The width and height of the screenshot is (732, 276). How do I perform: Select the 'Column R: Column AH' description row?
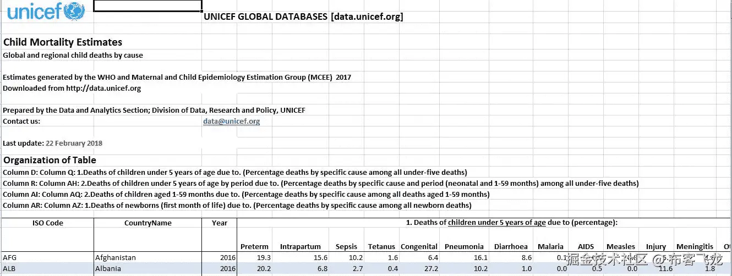tap(321, 183)
